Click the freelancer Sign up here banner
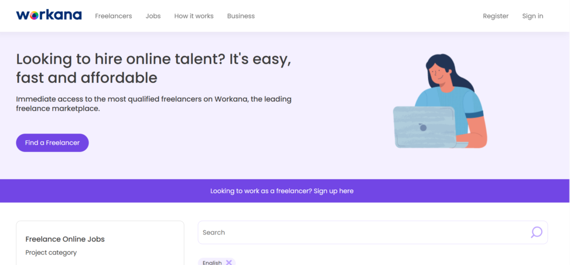 (282, 191)
